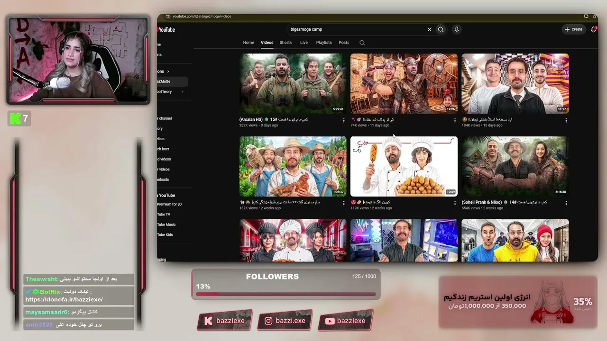Click the followers goal progress bar
Viewport: 607px width, 341px height.
pos(285,294)
